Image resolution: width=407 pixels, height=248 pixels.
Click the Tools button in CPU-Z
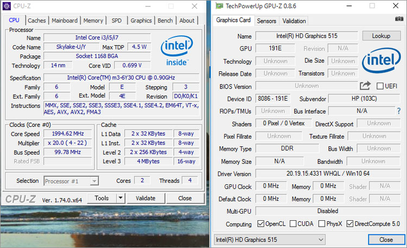101,198
